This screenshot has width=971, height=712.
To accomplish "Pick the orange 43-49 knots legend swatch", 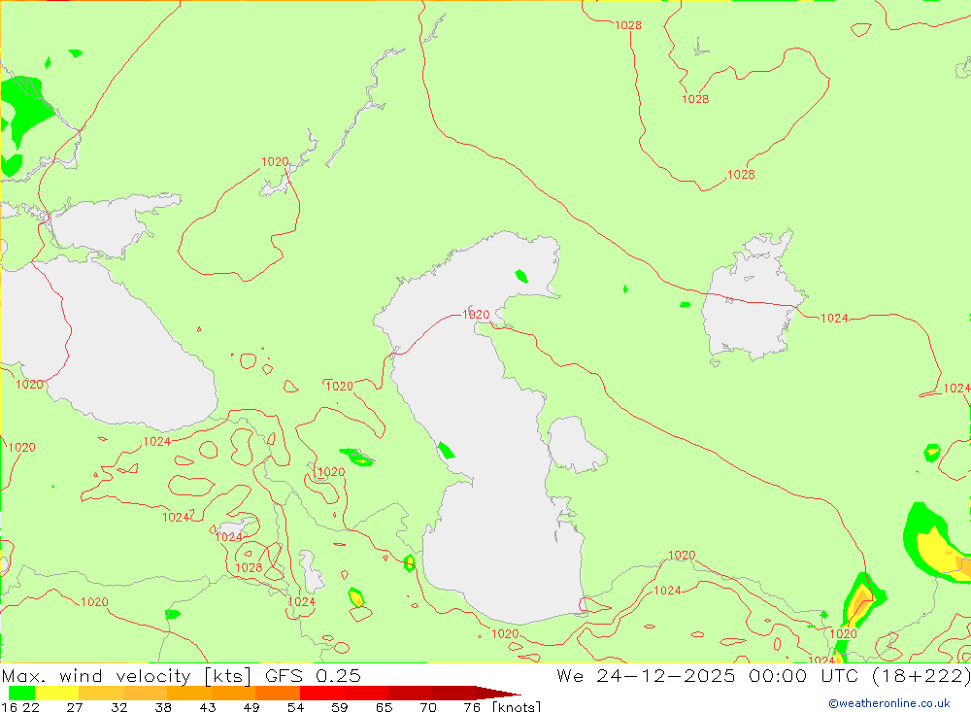I will pyautogui.click(x=233, y=693).
